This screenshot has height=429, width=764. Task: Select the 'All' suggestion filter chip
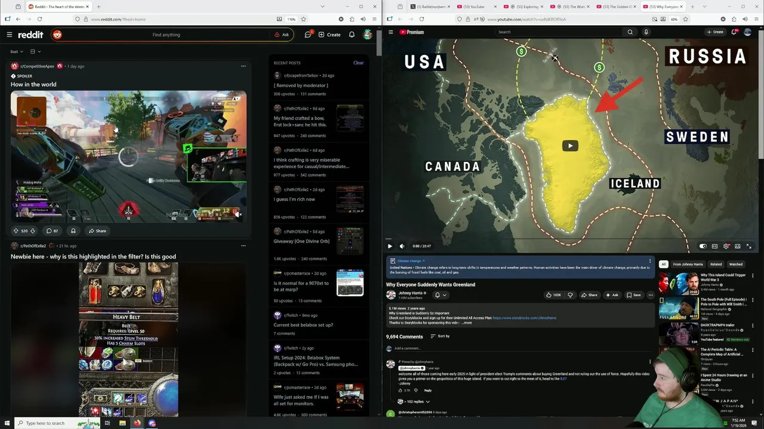click(663, 264)
